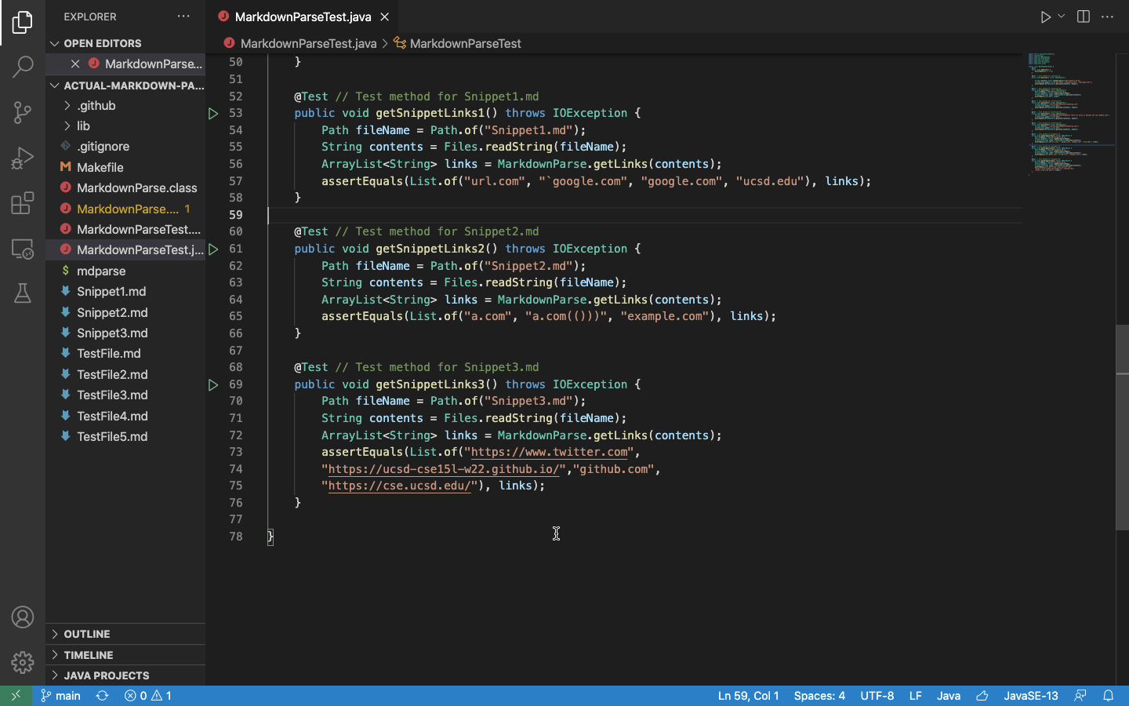Close MarkdownParse... in Open Editors
Screen dimensions: 1129x706
[x=75, y=64]
